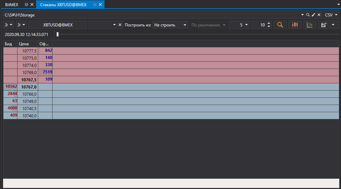Close the Стаканы XBTUSD@BMEX tab

pos(100,4)
